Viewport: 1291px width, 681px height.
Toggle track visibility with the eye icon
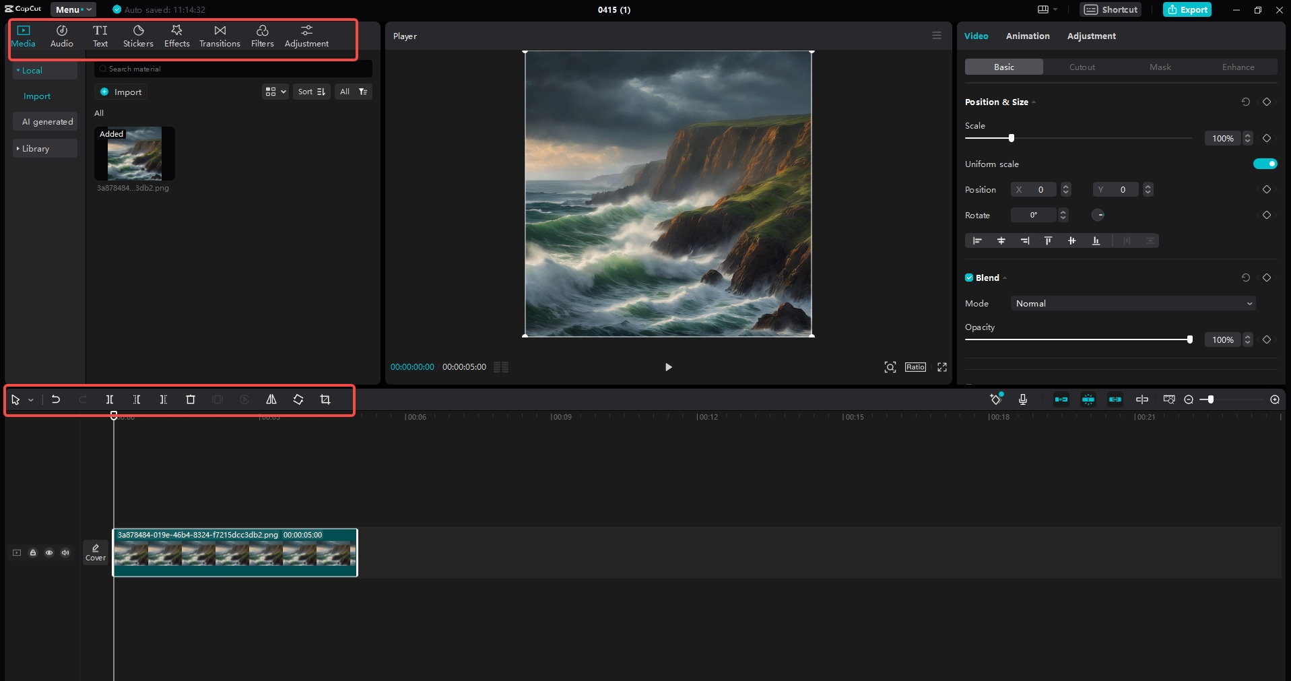[x=48, y=552]
